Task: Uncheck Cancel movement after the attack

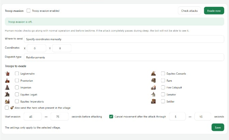Action: click(x=111, y=117)
